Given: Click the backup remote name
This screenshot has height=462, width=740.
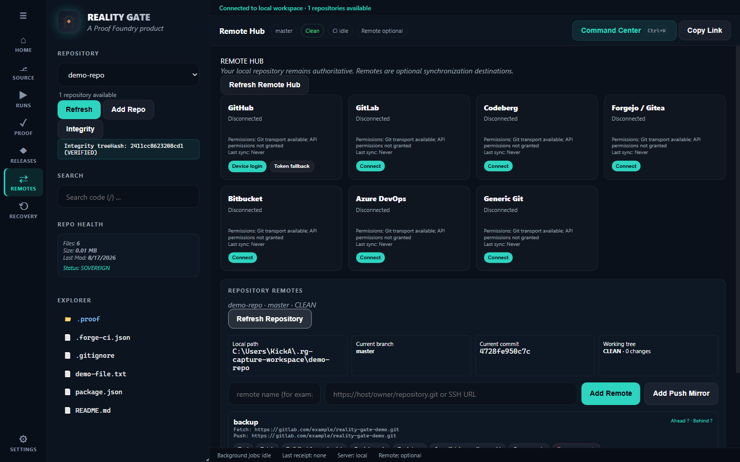Looking at the screenshot, I should click(246, 422).
